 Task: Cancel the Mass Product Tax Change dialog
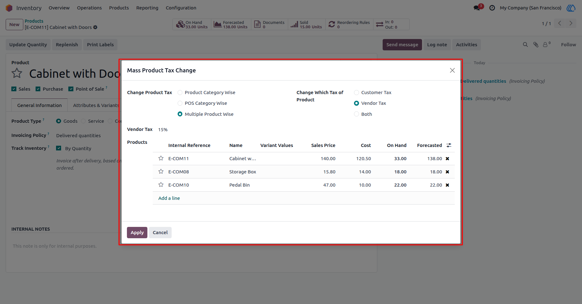coord(160,233)
